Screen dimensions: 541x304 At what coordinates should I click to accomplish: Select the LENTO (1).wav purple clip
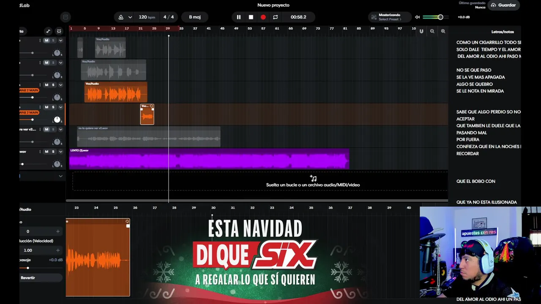click(209, 159)
